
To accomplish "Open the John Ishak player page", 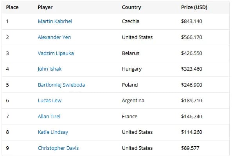I will 50,69.
